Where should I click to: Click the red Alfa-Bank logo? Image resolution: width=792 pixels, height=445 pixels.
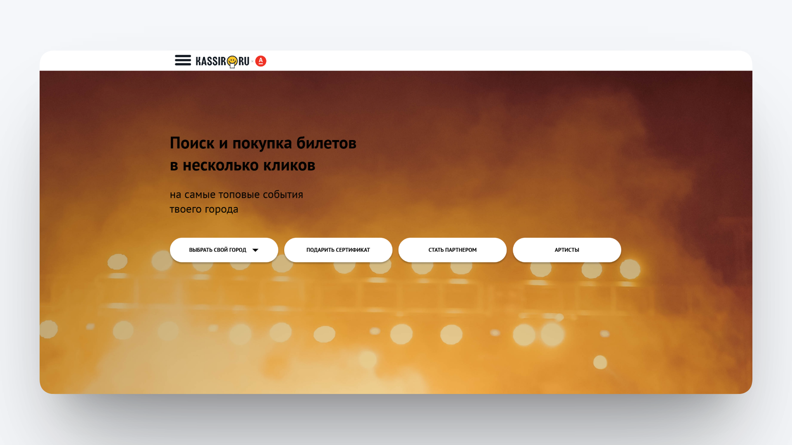coord(261,61)
